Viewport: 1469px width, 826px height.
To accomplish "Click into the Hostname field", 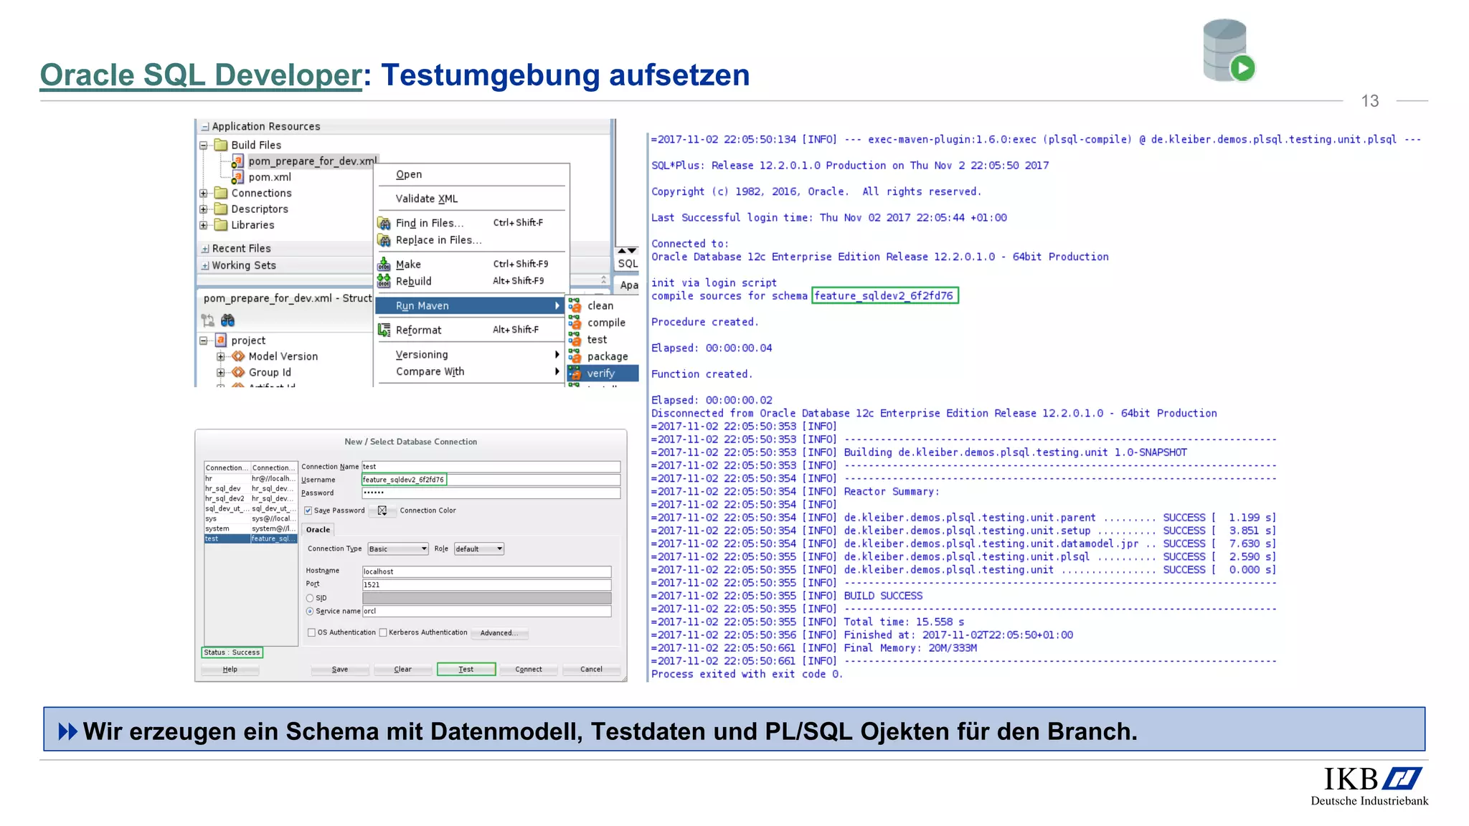I will 487,571.
